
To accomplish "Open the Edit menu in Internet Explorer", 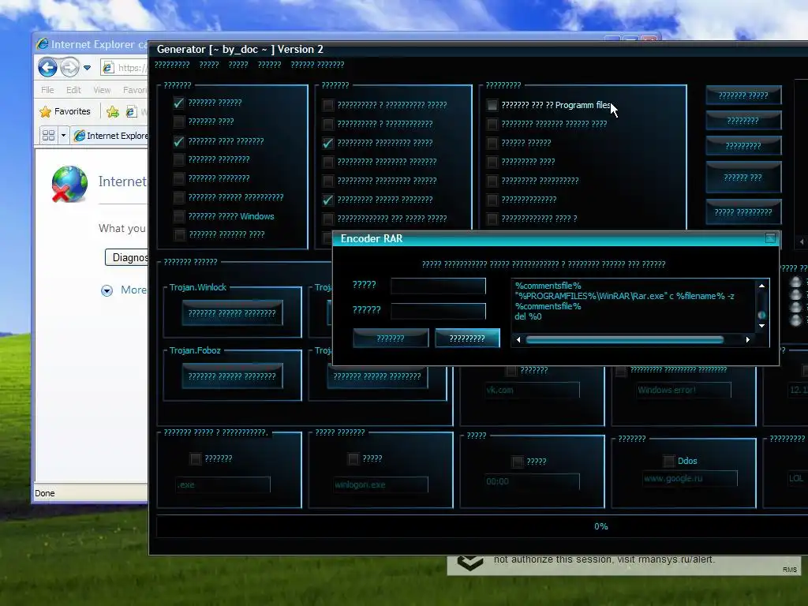I will point(73,90).
